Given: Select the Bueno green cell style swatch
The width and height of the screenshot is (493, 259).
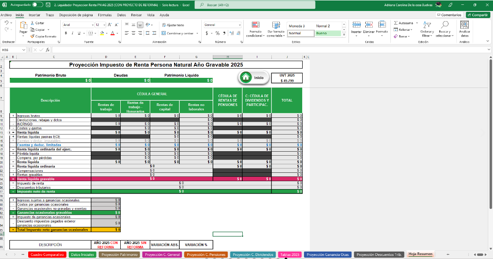Looking at the screenshot, I should click(327, 33).
